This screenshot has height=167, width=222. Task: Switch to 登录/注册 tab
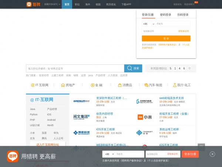(148, 15)
